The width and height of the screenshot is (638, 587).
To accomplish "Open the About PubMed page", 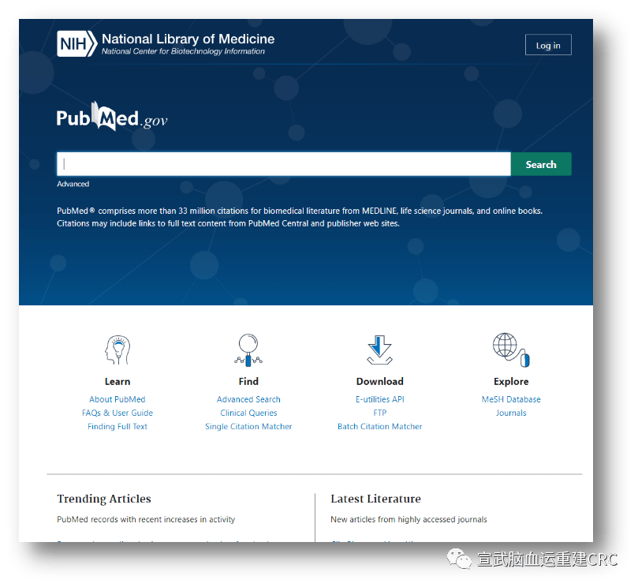I will click(117, 398).
